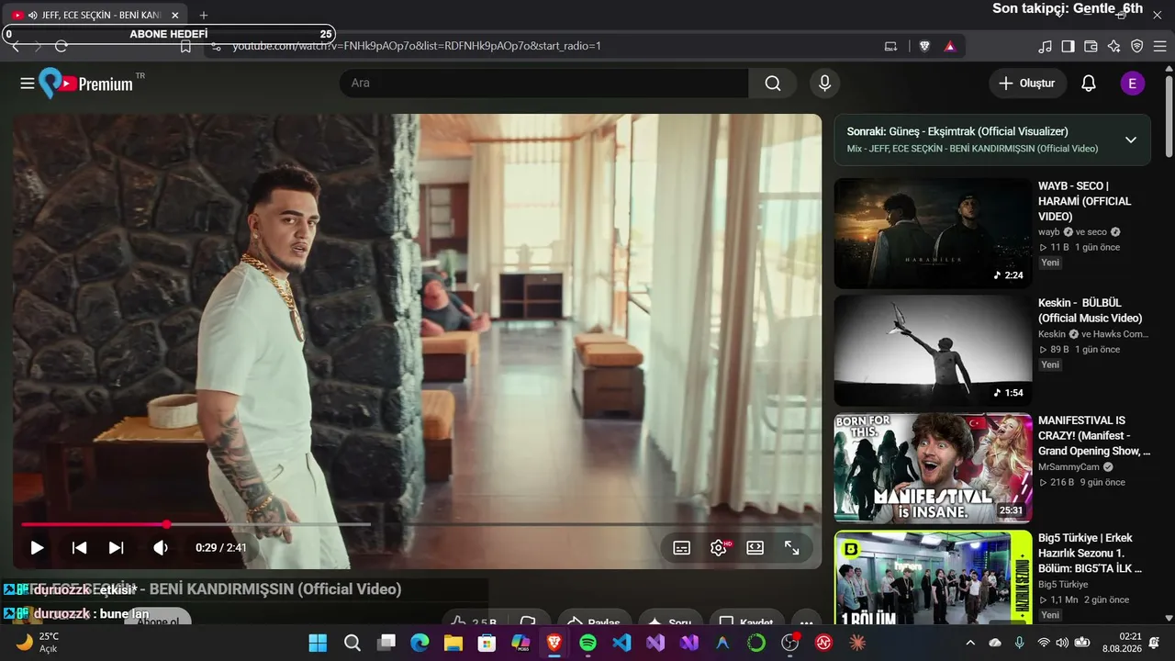Image resolution: width=1175 pixels, height=661 pixels.
Task: Select the JEFF, ECE SEÇKİN tab
Action: (96, 16)
